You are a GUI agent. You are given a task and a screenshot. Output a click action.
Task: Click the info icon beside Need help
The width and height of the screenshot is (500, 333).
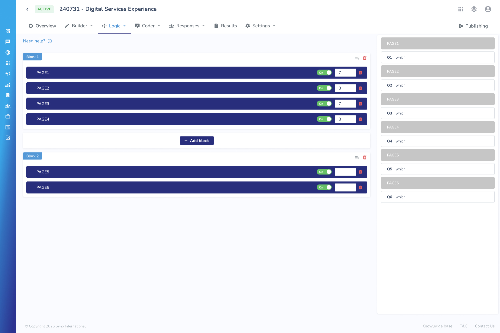click(50, 41)
